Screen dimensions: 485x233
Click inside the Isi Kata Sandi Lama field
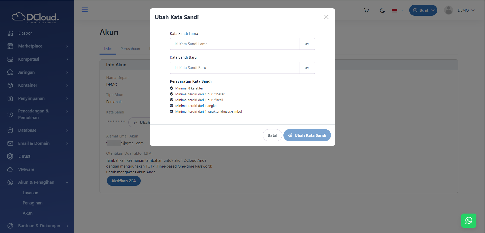point(234,44)
